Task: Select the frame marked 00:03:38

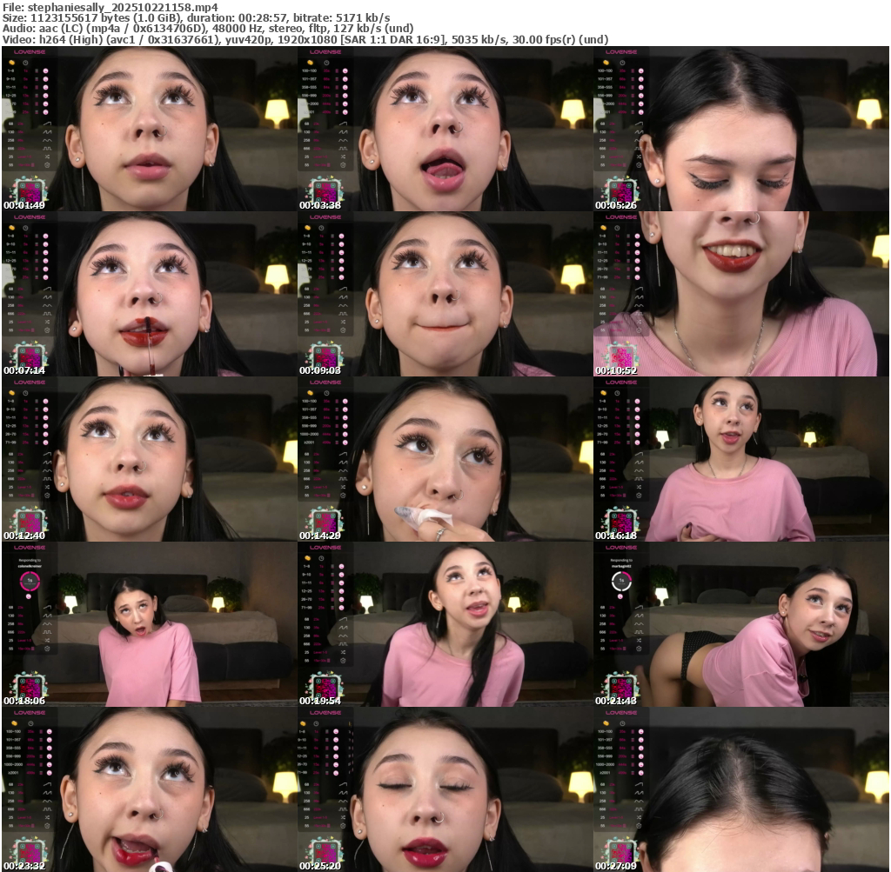Action: click(x=445, y=129)
